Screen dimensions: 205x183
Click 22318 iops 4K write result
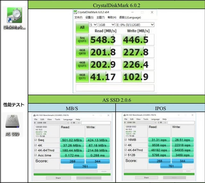(x=183, y=145)
